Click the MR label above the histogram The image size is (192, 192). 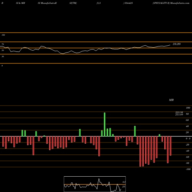coord(171,100)
